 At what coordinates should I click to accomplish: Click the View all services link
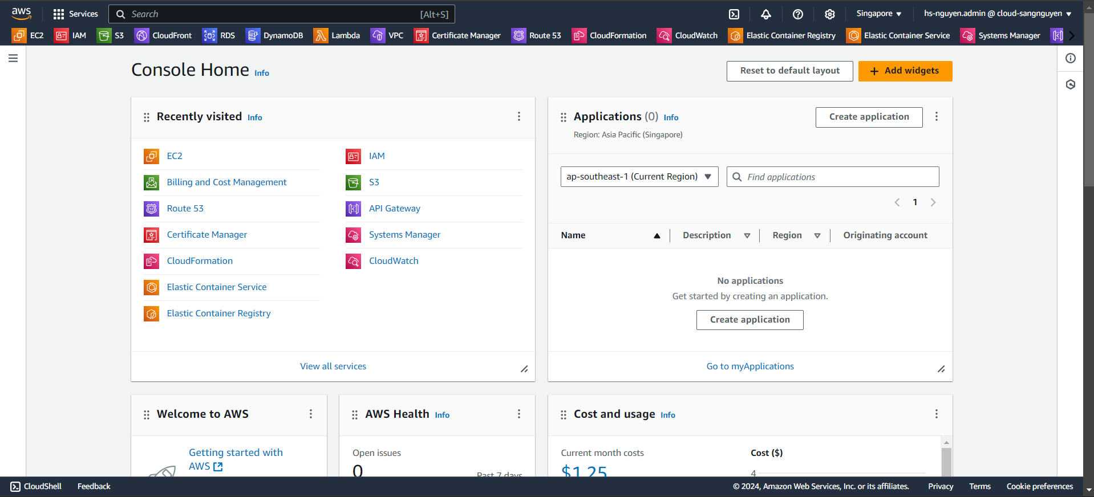point(333,366)
